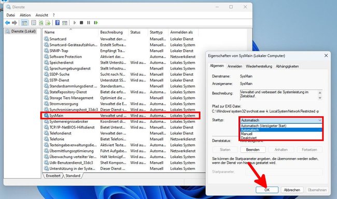Select the Smartcard-Geräteaufzählun... service row
Viewport: 337px width, 199px height.
[120, 45]
